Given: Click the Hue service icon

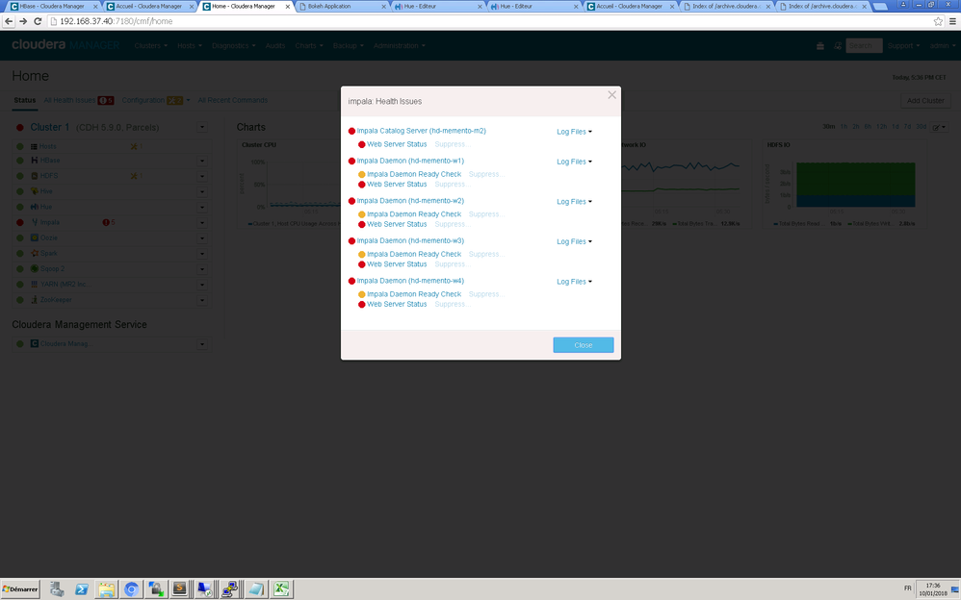Looking at the screenshot, I should tap(33, 207).
